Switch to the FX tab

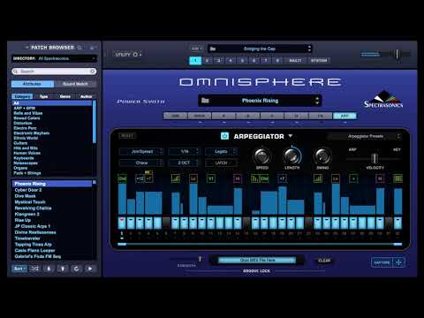[x=321, y=116]
